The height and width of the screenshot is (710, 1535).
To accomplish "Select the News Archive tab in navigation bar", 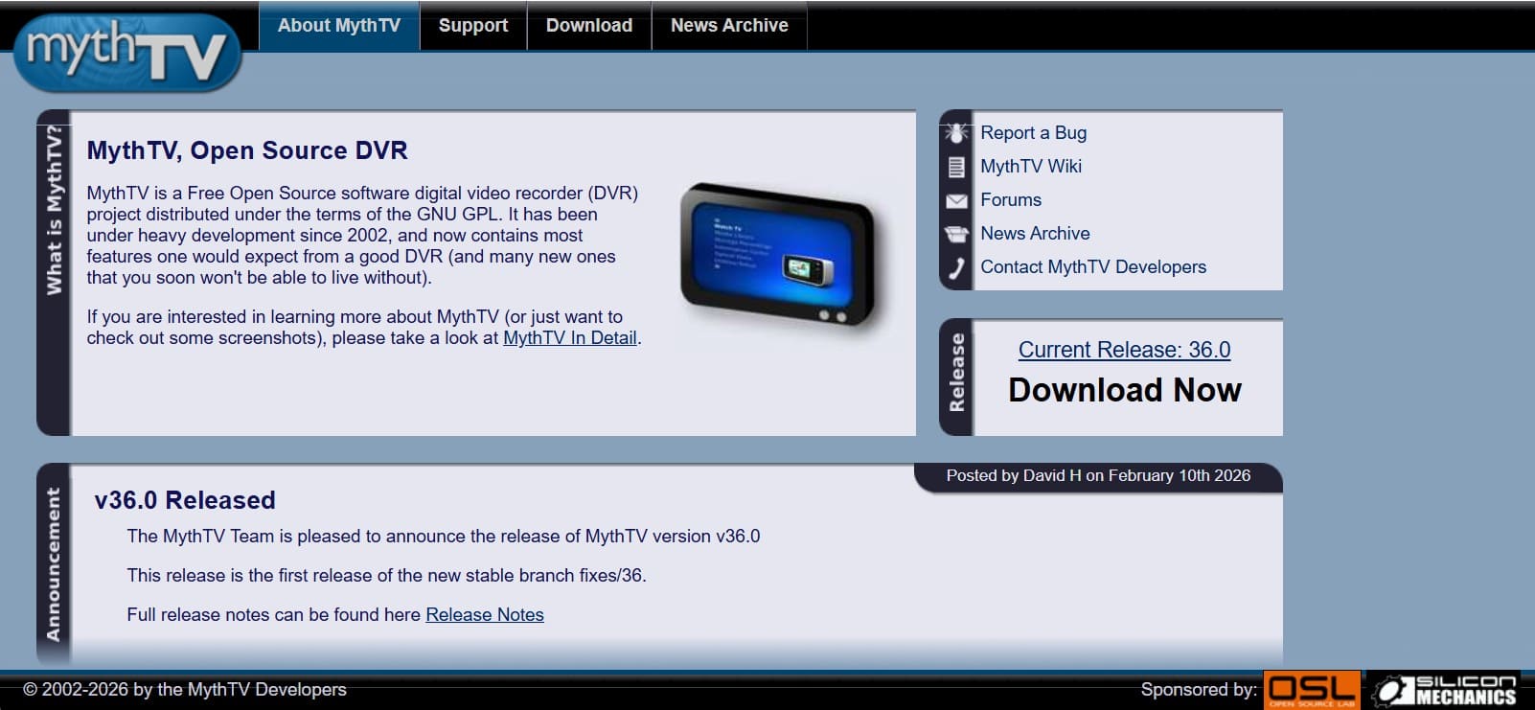I will pyautogui.click(x=729, y=26).
